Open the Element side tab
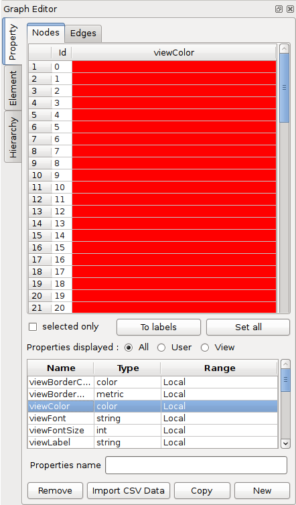This screenshot has height=505, width=296. point(13,88)
